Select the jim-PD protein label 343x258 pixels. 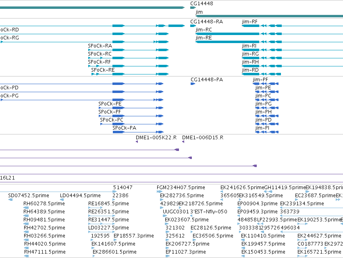click(263, 120)
